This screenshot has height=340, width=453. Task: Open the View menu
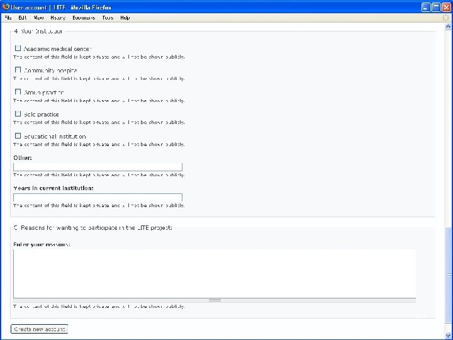click(38, 18)
